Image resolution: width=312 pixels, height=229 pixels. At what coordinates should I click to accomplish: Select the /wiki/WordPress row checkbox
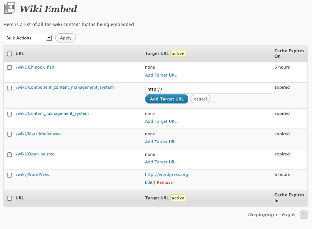pos(9,175)
